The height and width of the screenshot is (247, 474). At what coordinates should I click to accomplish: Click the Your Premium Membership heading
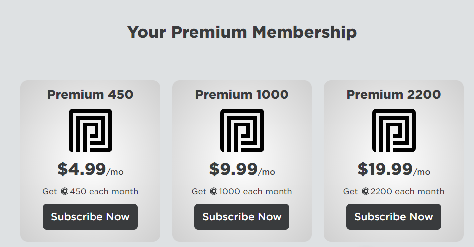(x=242, y=32)
